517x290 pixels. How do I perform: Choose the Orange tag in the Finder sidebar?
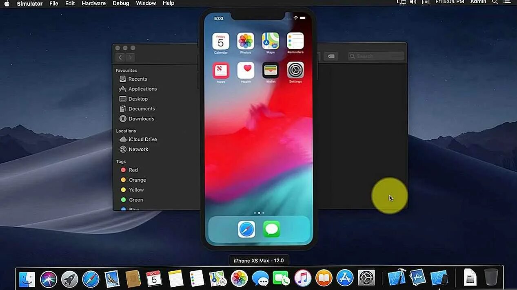click(x=137, y=180)
